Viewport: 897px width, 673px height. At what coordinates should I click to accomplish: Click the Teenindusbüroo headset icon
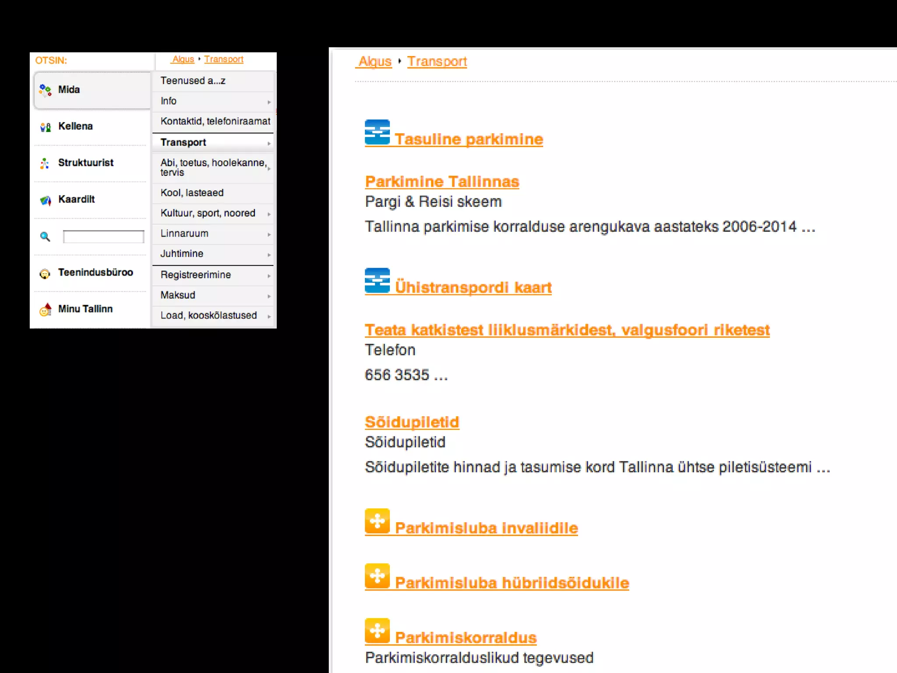pos(45,273)
